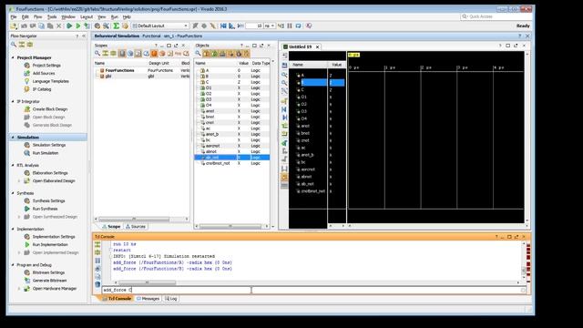Open the ns time unit dropdown
The width and height of the screenshot is (583, 328).
point(270,26)
